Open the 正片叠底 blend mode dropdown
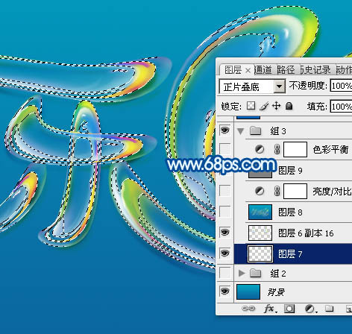Image resolution: width=352 pixels, height=334 pixels. pos(280,86)
